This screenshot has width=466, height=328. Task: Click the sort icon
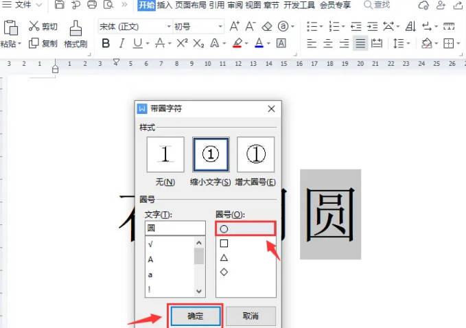coord(410,27)
